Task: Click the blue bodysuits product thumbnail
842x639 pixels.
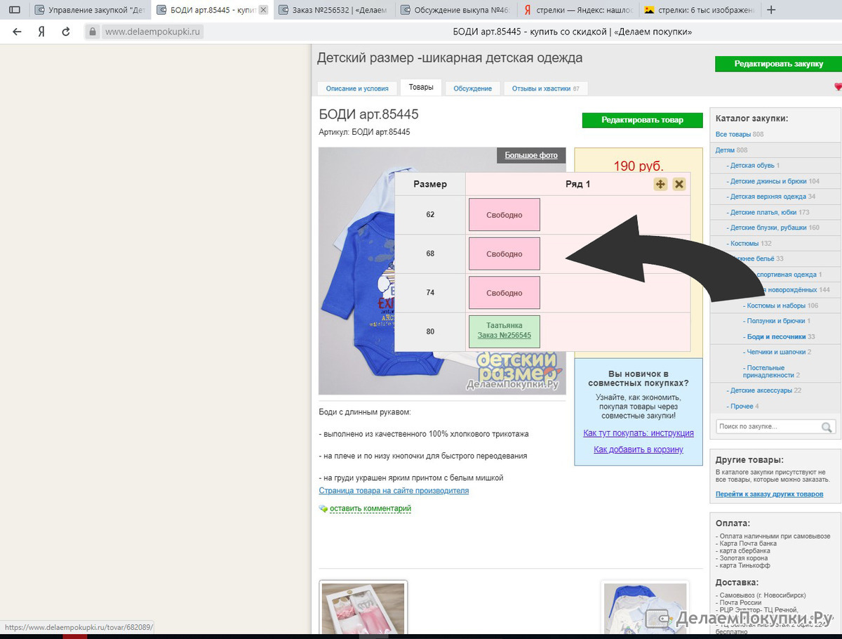Action: click(x=645, y=610)
